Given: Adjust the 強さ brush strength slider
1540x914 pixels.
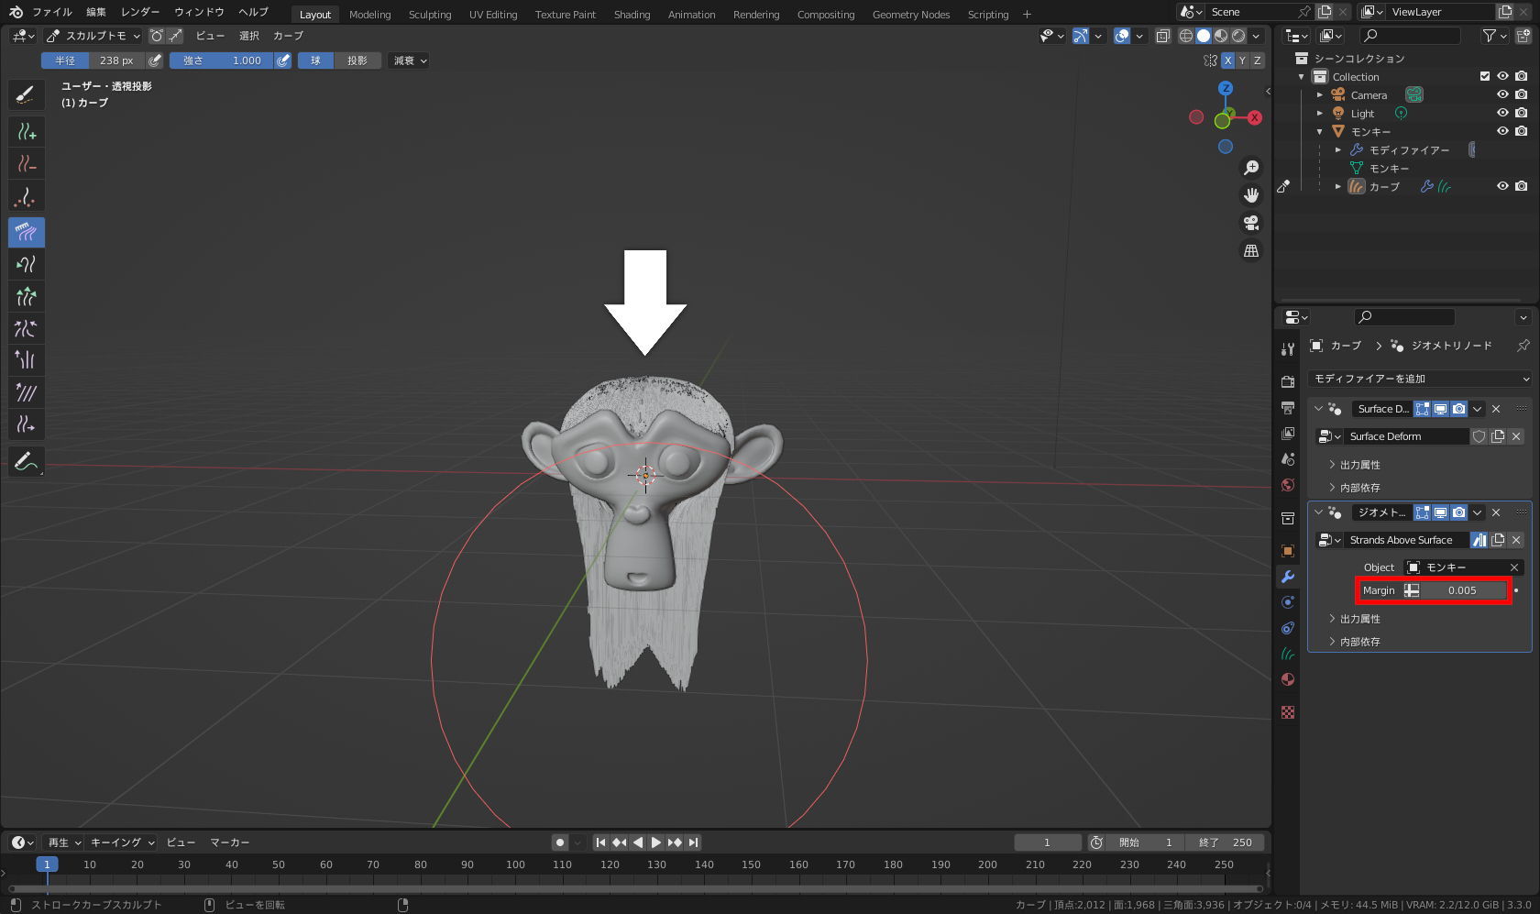Looking at the screenshot, I should [x=221, y=61].
